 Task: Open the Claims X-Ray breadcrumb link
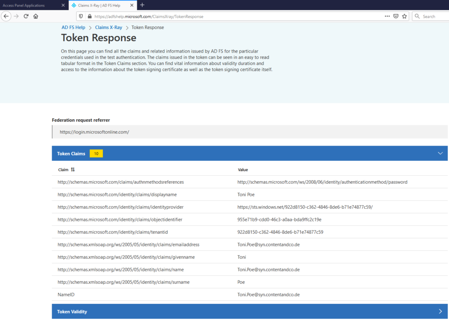(x=108, y=27)
